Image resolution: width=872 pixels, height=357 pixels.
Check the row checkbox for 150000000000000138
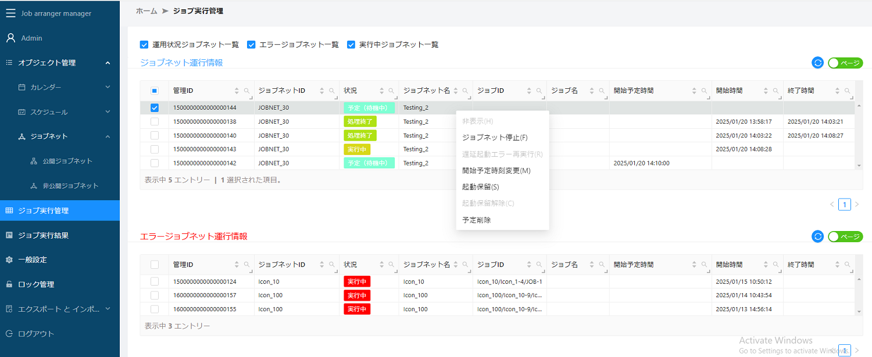pyautogui.click(x=155, y=121)
